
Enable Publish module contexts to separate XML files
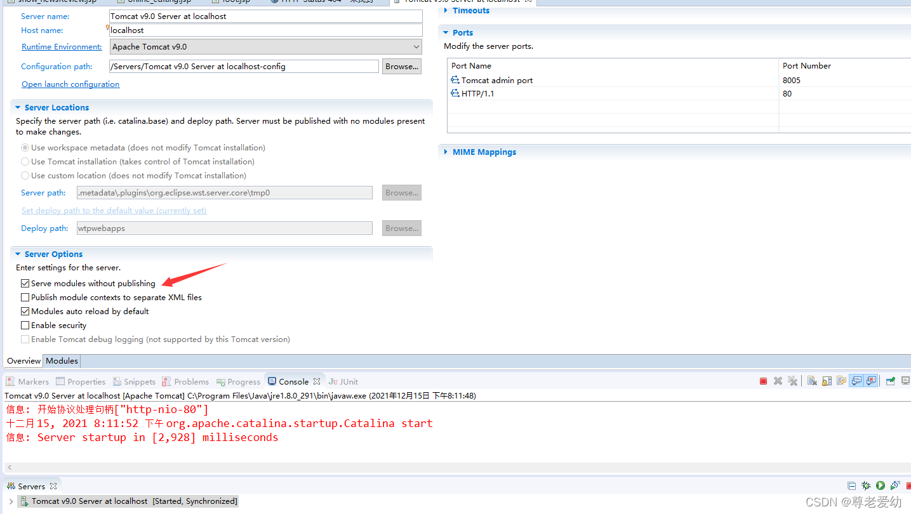point(25,297)
